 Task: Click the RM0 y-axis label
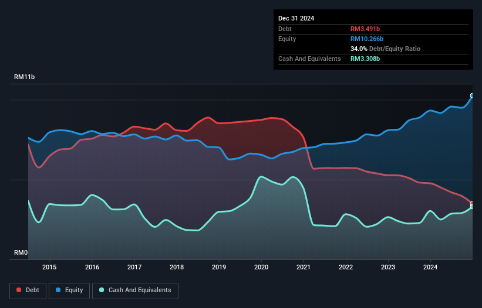click(21, 252)
